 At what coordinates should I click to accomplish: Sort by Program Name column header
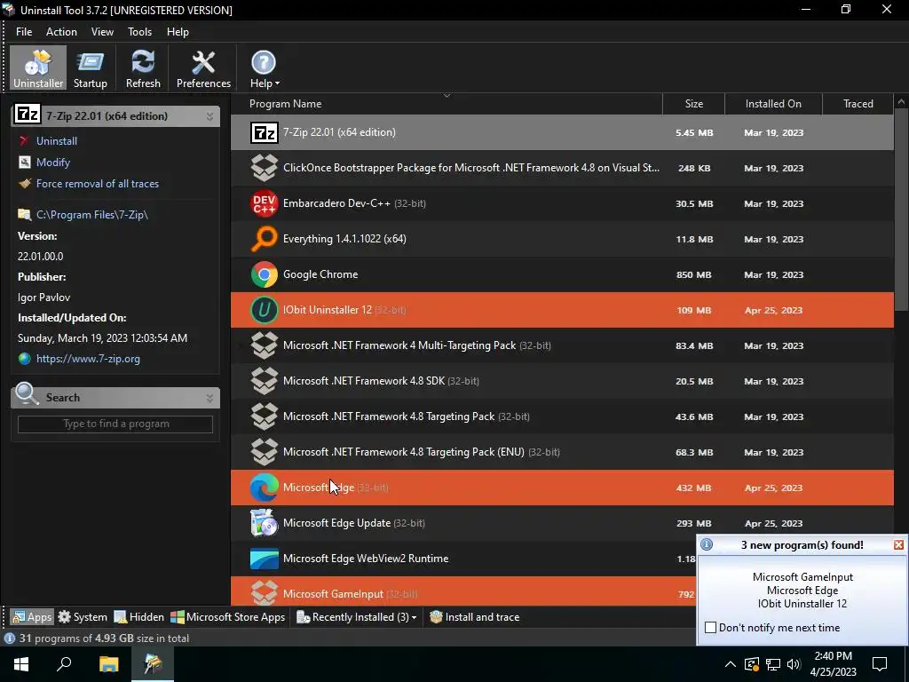coord(447,104)
